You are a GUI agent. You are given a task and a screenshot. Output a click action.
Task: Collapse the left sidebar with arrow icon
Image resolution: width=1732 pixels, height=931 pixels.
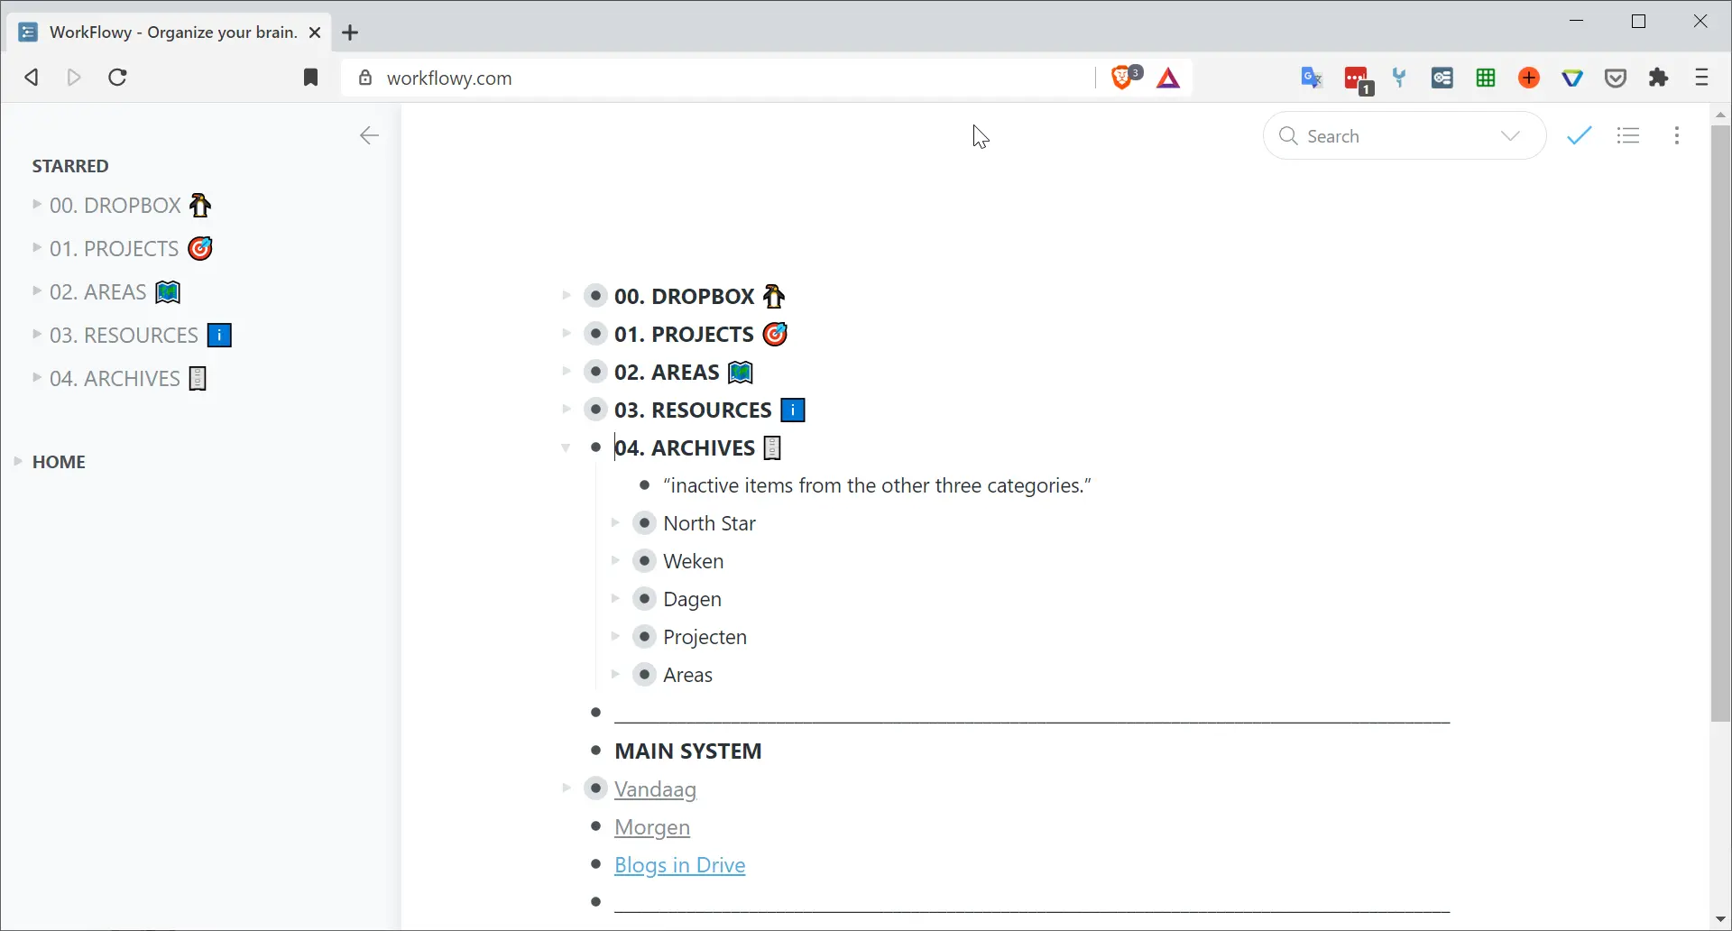369,136
